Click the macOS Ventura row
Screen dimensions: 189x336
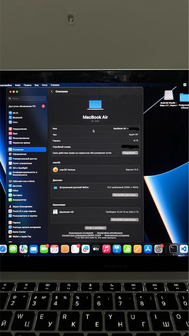coord(96,170)
